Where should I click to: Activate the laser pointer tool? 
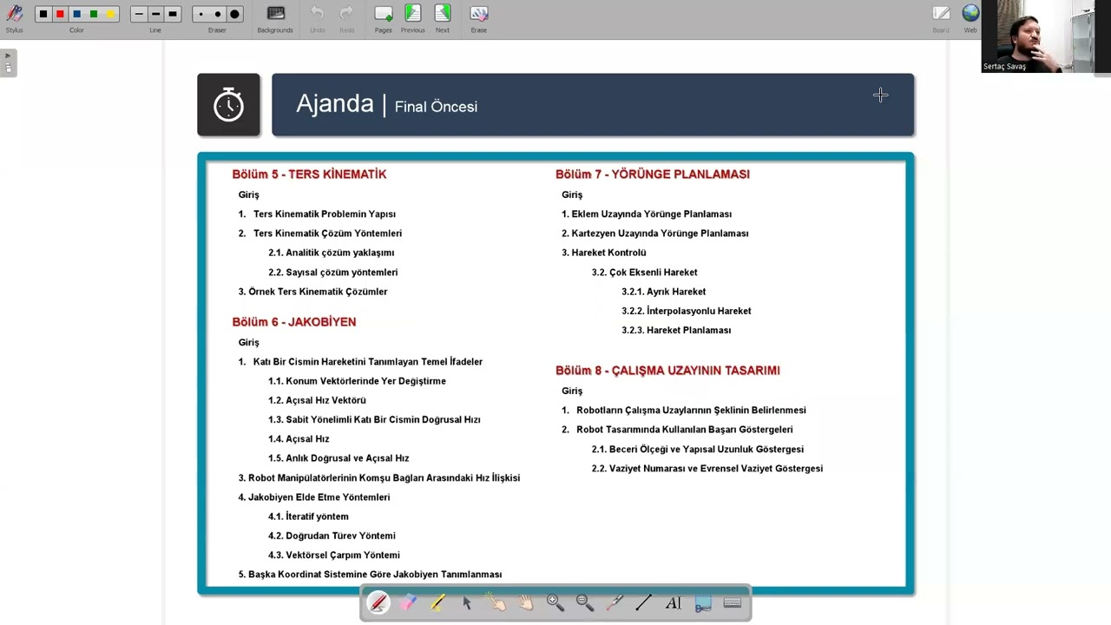(615, 602)
